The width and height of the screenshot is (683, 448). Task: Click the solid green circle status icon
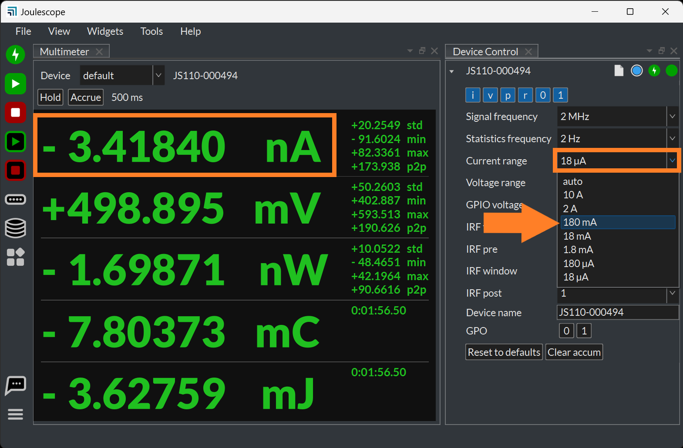[672, 70]
